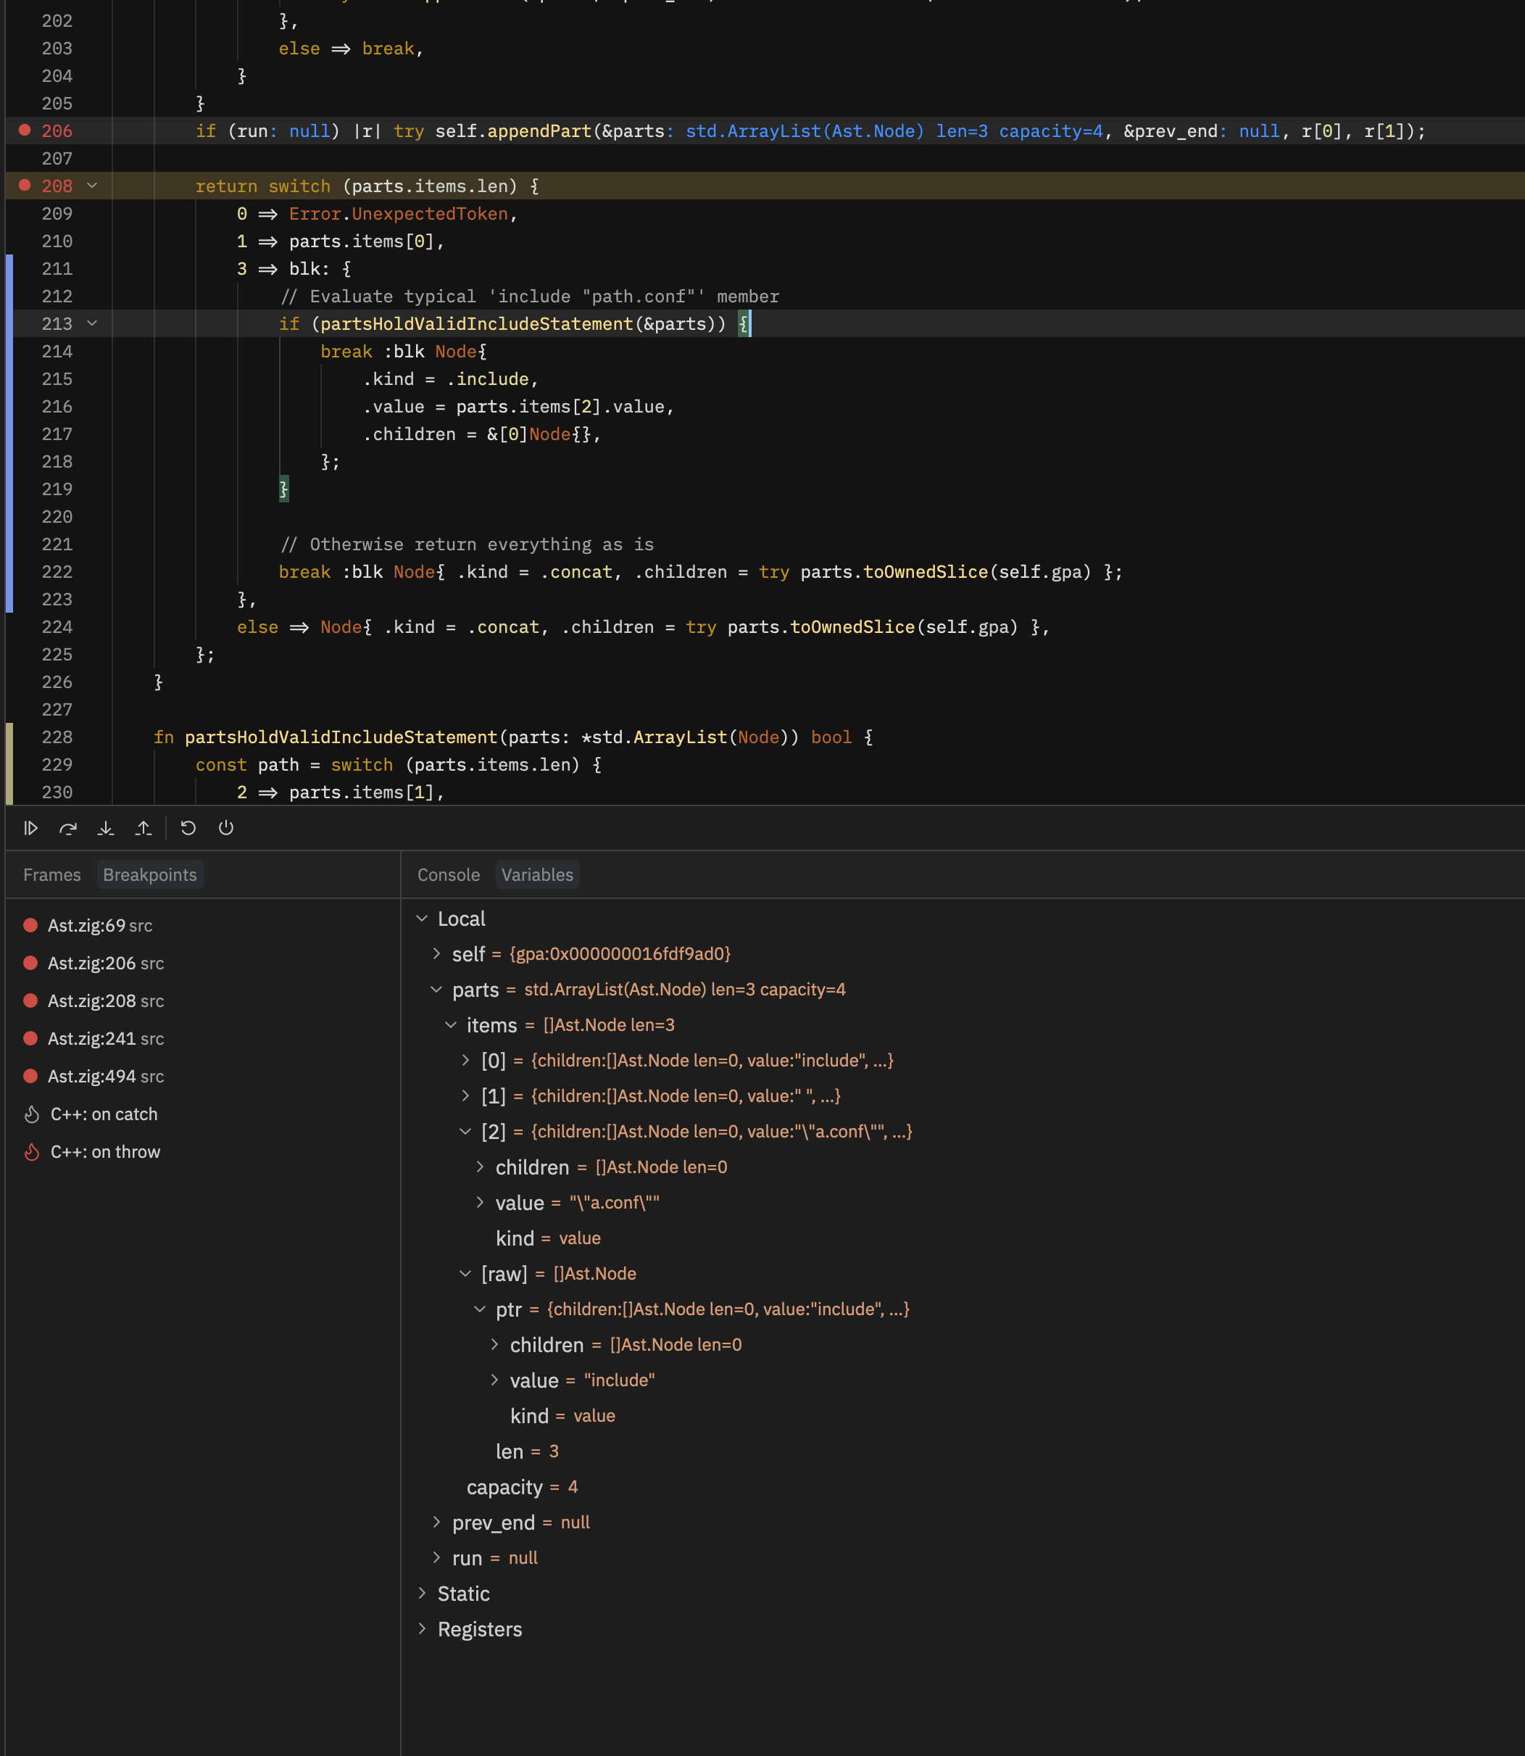Toggle the C++: on catch breakpoint

click(x=31, y=1114)
